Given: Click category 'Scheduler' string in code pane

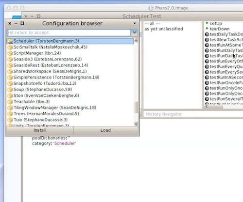Looking at the screenshot, I should point(65,143).
